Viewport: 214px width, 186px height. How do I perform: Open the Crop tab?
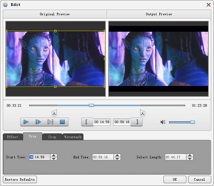click(52, 137)
